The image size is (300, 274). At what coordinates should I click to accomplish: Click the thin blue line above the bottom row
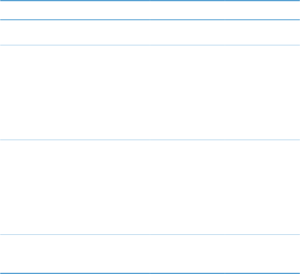pyautogui.click(x=150, y=234)
